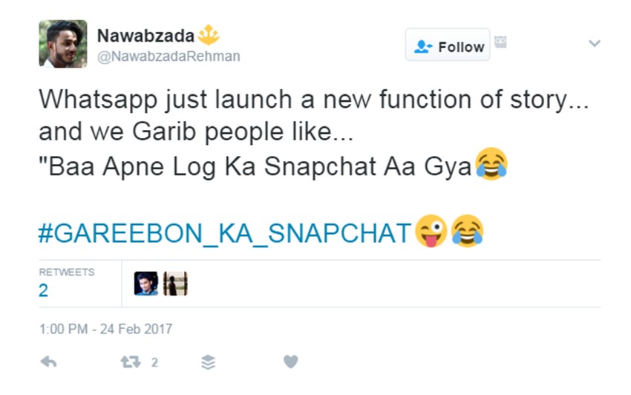Screen dimensions: 631x395
Task: Open the tweet options chevron dropdown
Action: pos(594,44)
